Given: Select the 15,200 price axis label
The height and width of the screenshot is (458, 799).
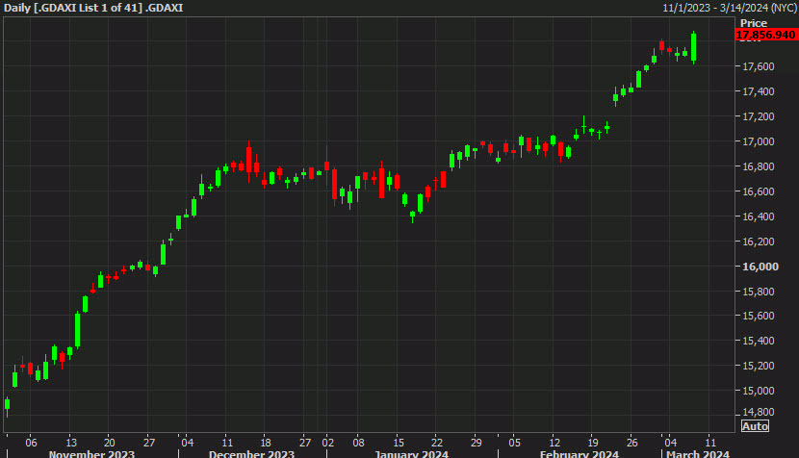Looking at the screenshot, I should tap(759, 366).
